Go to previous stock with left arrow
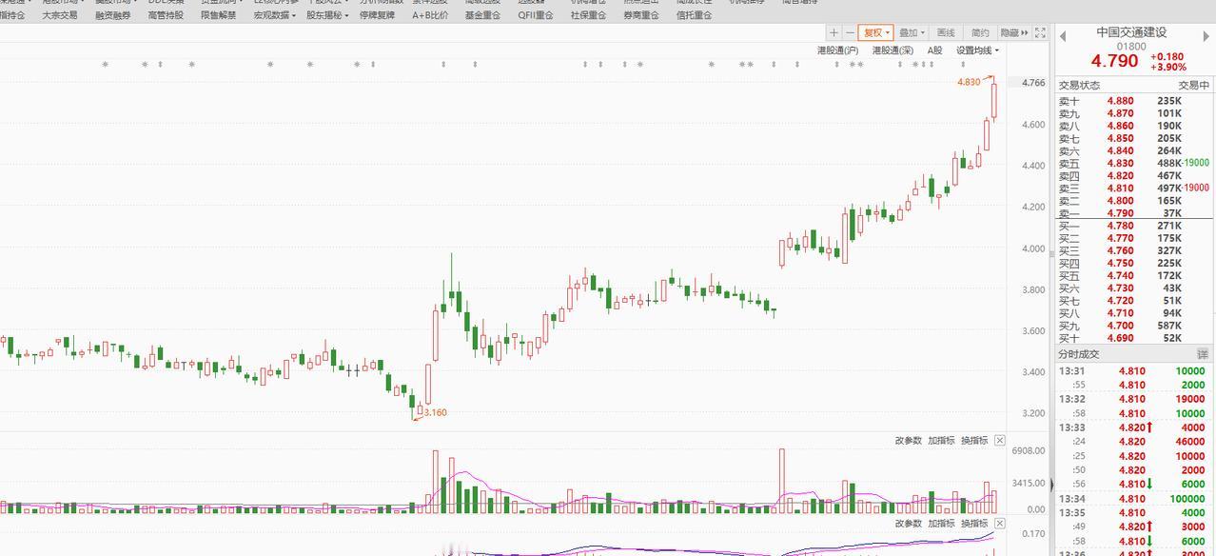 1063,37
